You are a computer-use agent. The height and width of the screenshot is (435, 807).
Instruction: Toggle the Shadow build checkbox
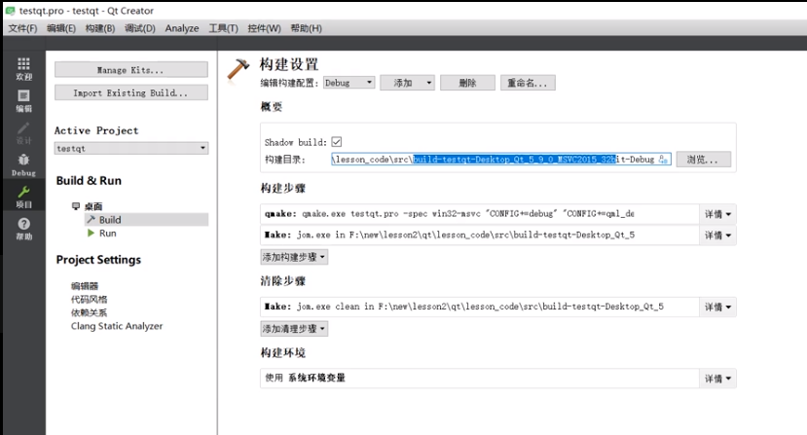click(337, 141)
